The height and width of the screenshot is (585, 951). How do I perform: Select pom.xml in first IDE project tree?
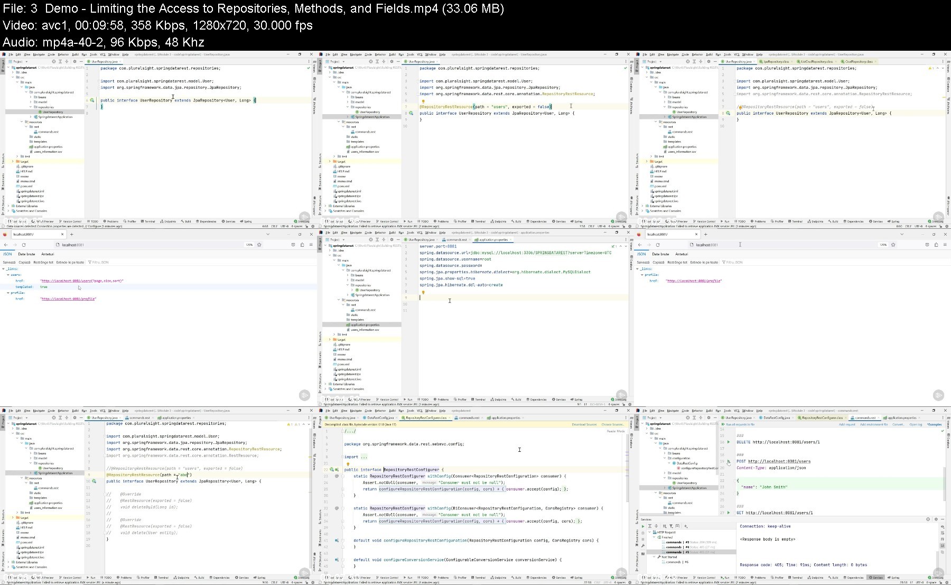click(25, 186)
